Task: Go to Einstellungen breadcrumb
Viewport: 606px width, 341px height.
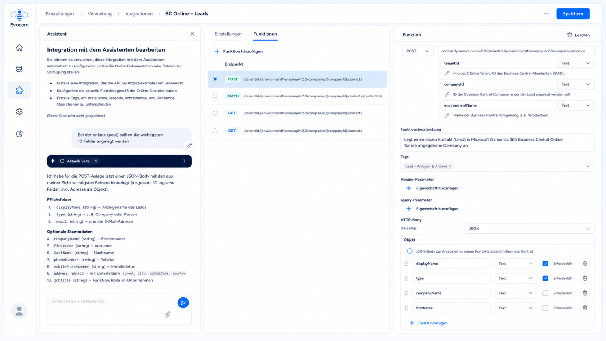Action: point(60,14)
